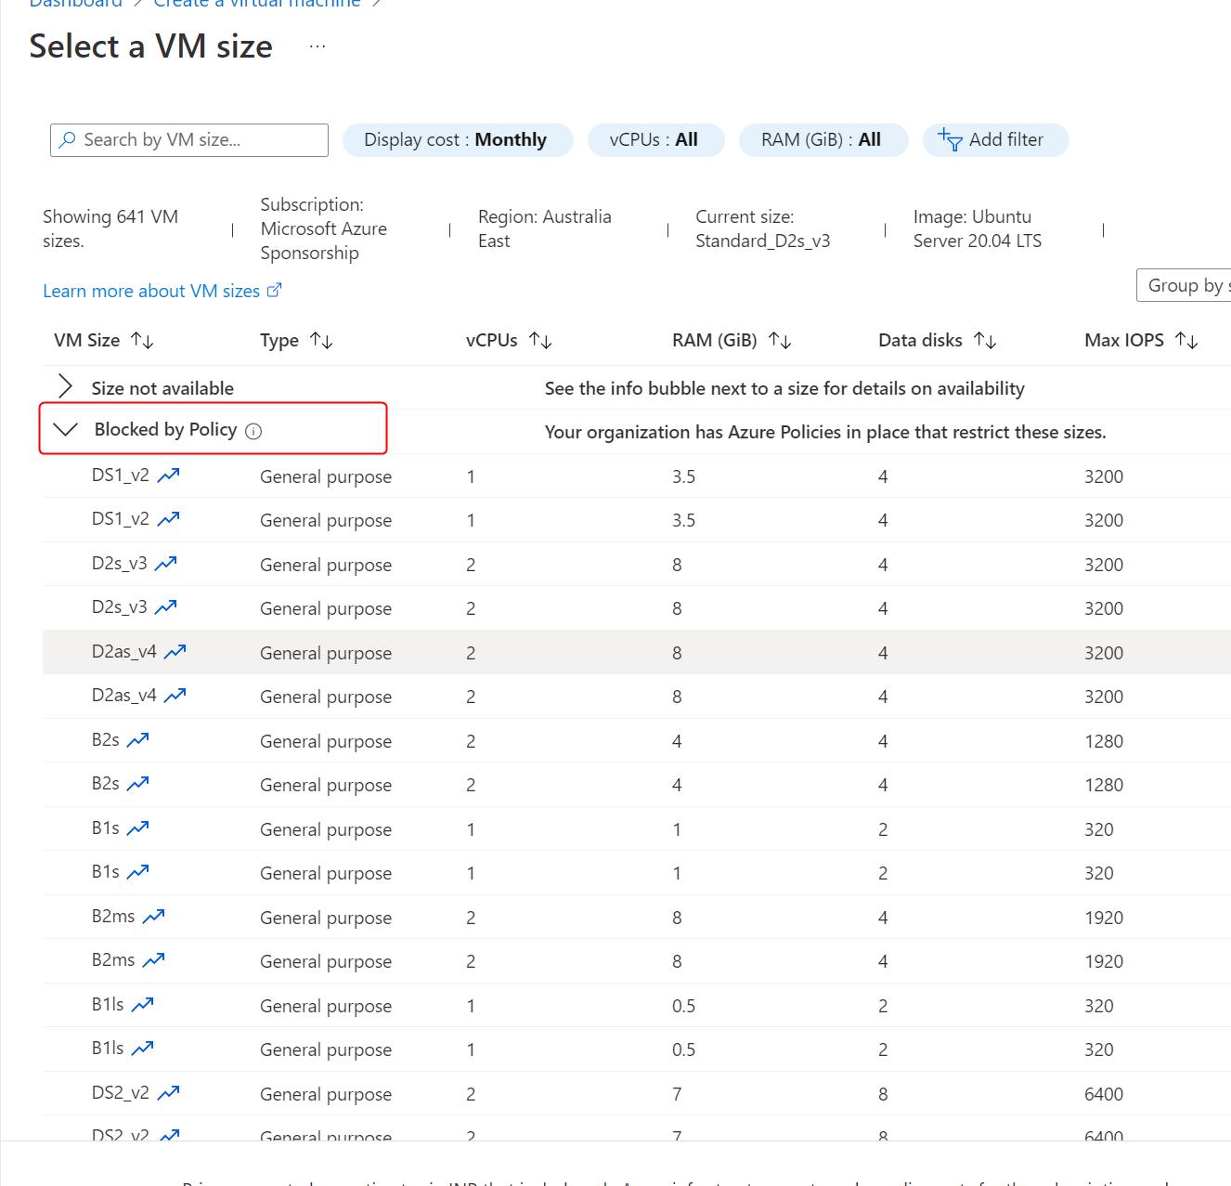This screenshot has height=1186, width=1231.
Task: Sort by the VM Size column header
Action: 86,341
